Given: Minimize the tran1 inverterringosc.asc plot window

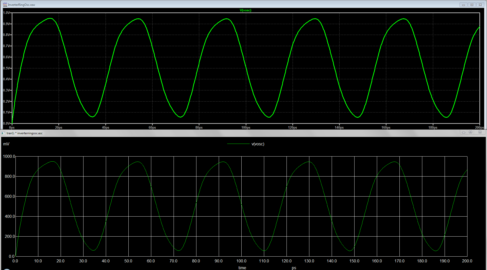Looking at the screenshot, I should [x=463, y=132].
